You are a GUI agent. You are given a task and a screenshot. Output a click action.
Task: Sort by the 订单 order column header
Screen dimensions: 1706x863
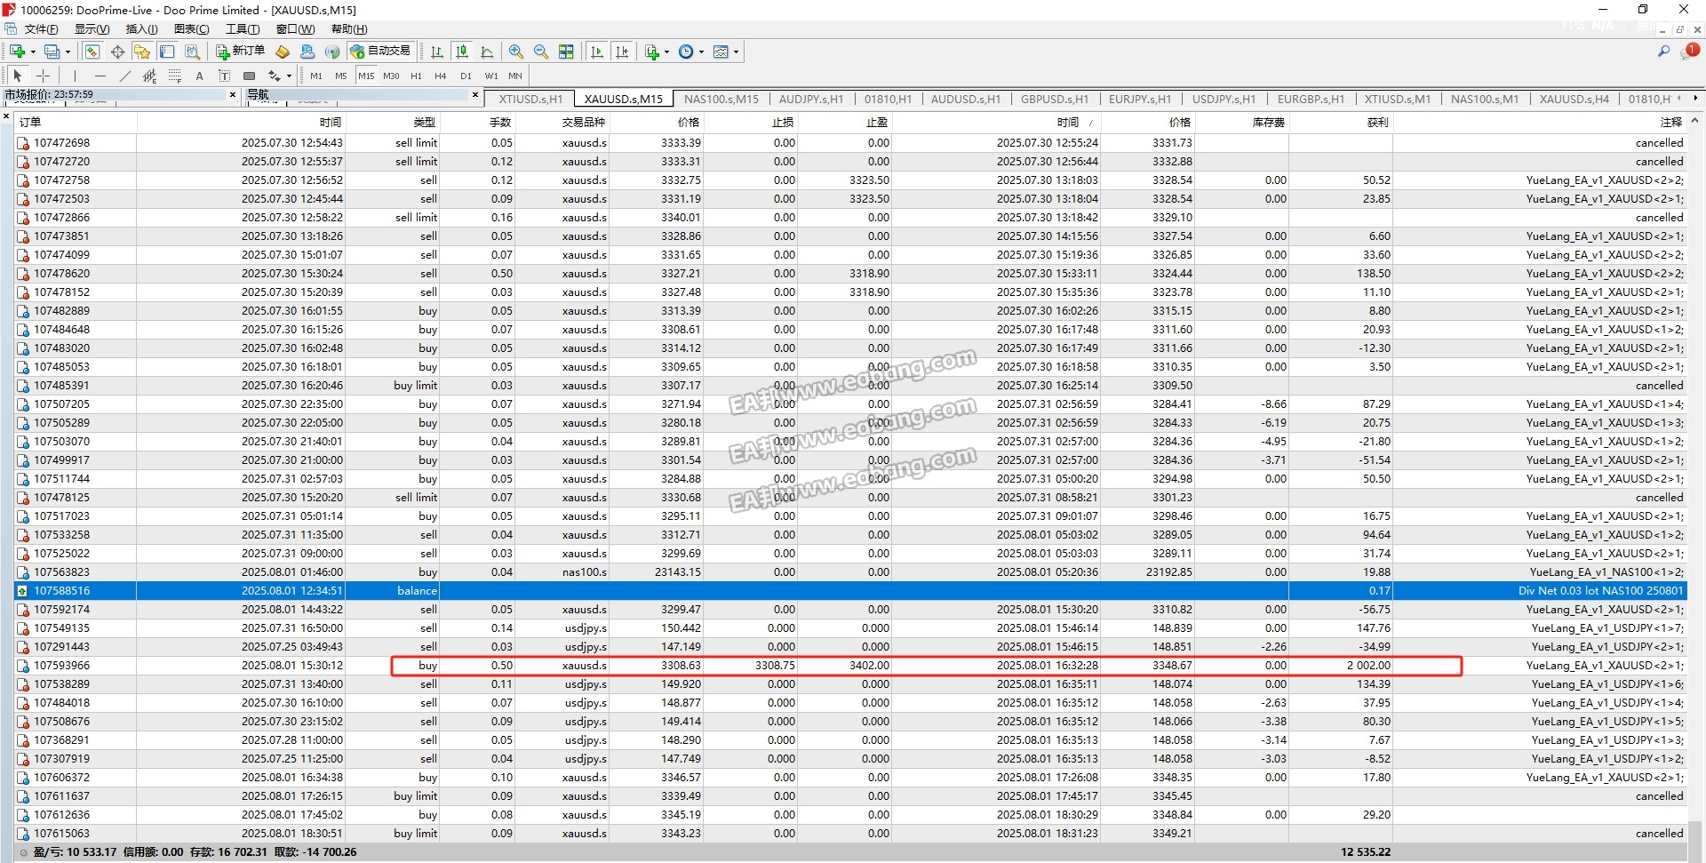coord(76,122)
